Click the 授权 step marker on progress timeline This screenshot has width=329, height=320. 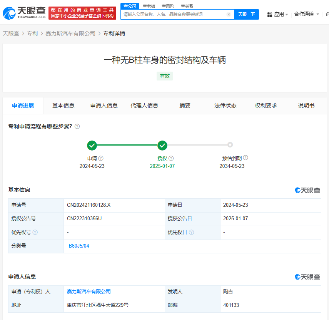pyautogui.click(x=162, y=145)
